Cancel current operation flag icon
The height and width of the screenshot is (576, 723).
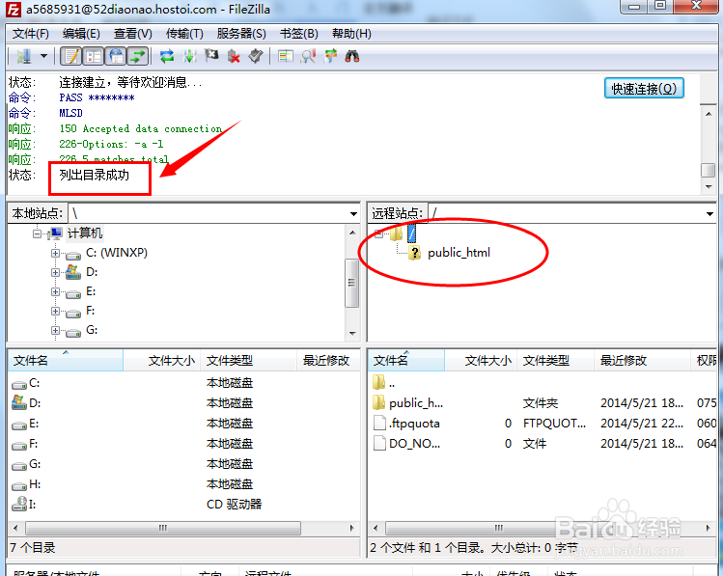point(211,57)
